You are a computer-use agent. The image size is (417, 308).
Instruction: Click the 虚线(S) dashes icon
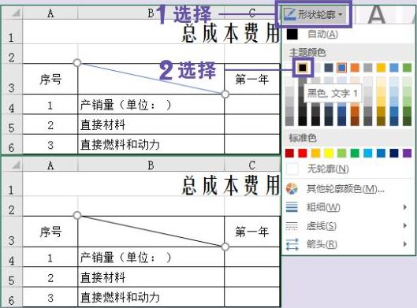(x=292, y=226)
